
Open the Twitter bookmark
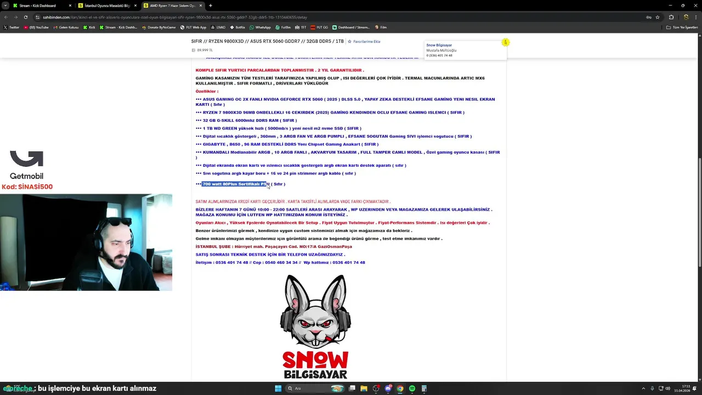pyautogui.click(x=11, y=27)
